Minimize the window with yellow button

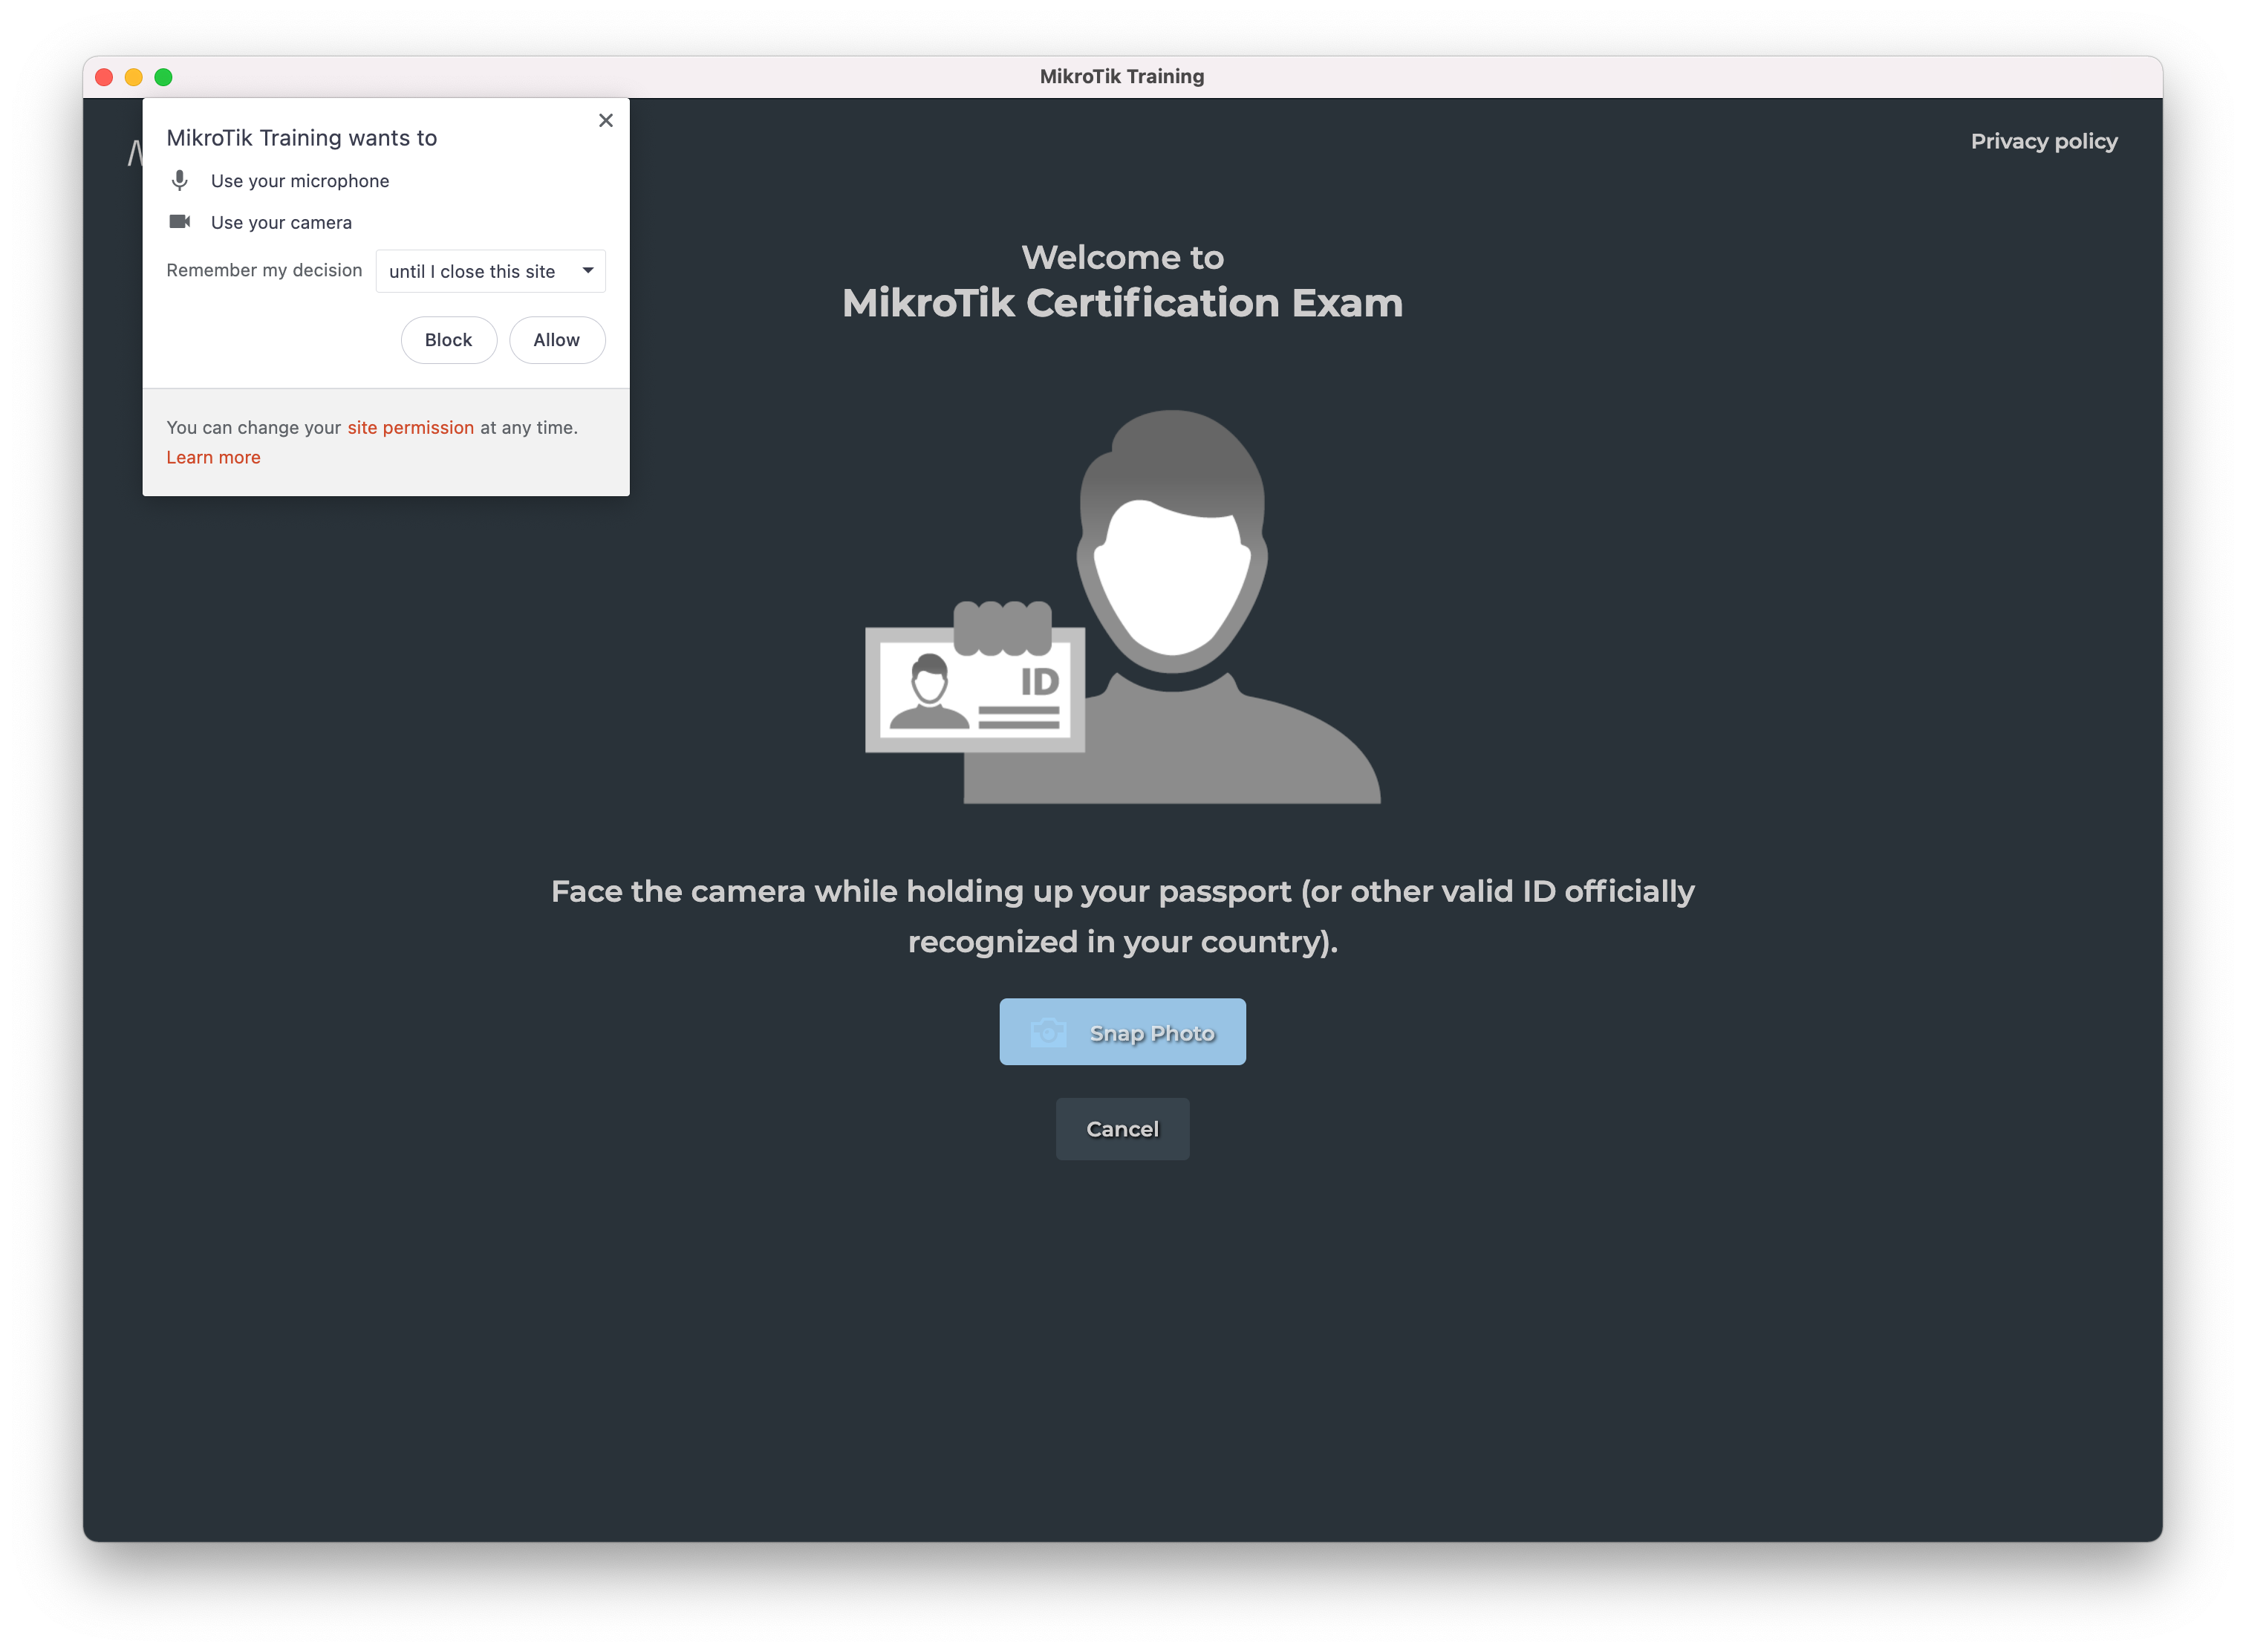(134, 76)
